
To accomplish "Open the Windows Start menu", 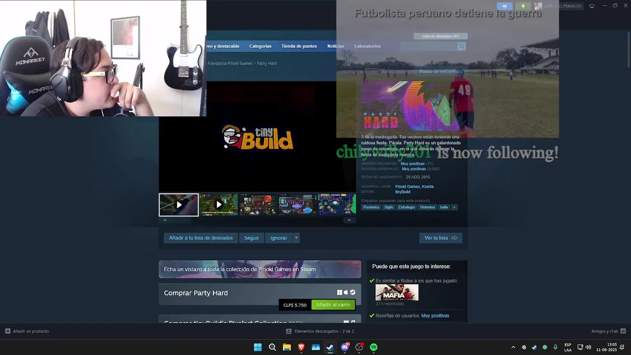I will tap(258, 347).
